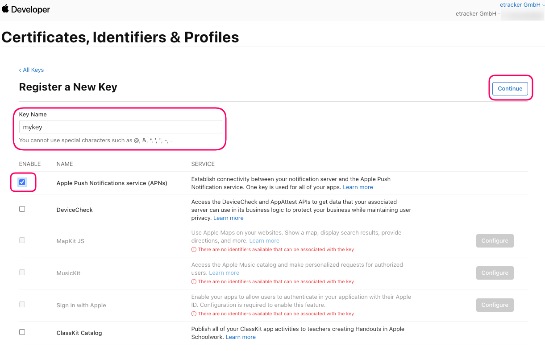
Task: Open Learn more link for MusicKit
Action: click(x=224, y=273)
